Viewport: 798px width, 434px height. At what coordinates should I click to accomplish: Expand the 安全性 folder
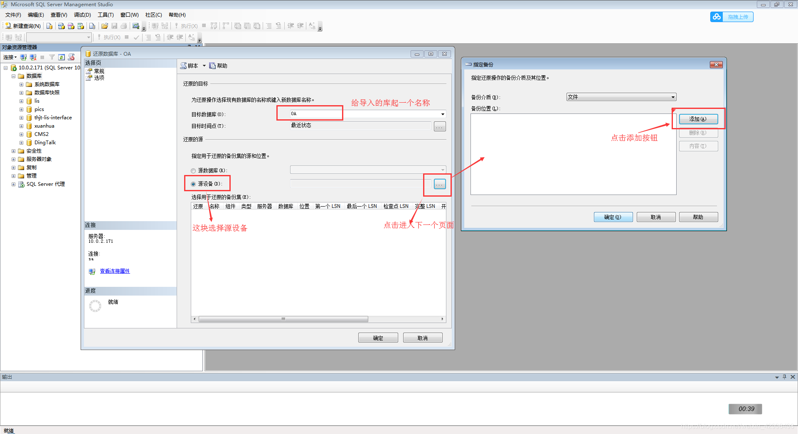(x=13, y=151)
